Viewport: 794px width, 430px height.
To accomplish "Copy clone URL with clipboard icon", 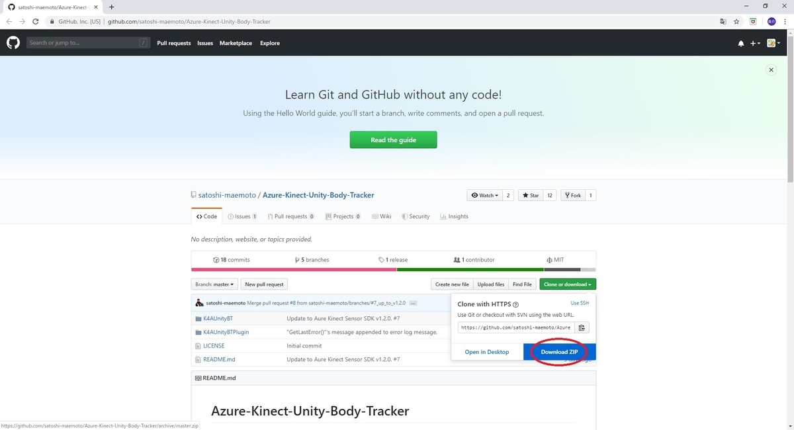I will 582,327.
